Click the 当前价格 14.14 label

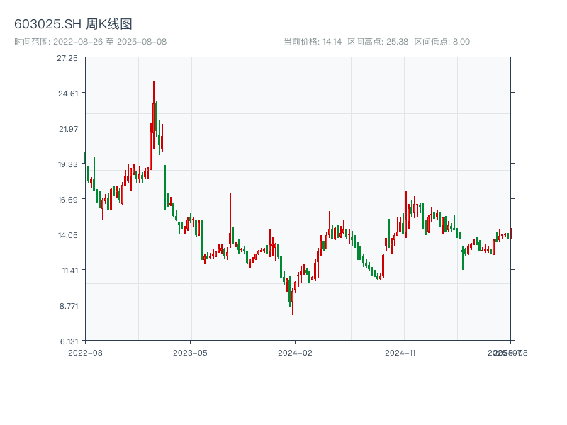pyautogui.click(x=313, y=42)
